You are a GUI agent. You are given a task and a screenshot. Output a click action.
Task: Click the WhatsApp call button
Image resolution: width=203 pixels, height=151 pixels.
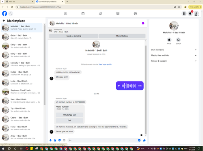[69, 115]
